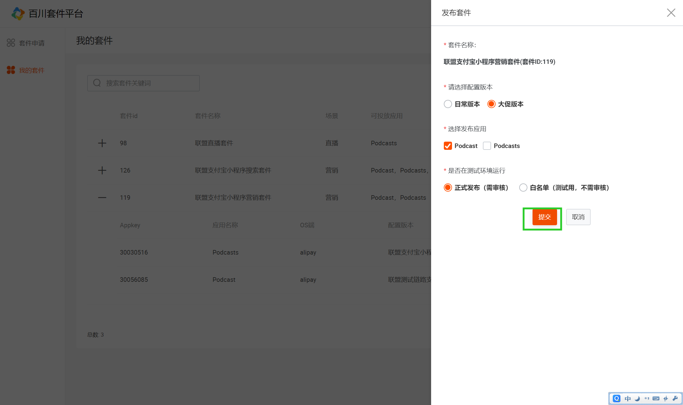Click the moon icon in the IME bar
683x405 pixels.
tap(637, 398)
